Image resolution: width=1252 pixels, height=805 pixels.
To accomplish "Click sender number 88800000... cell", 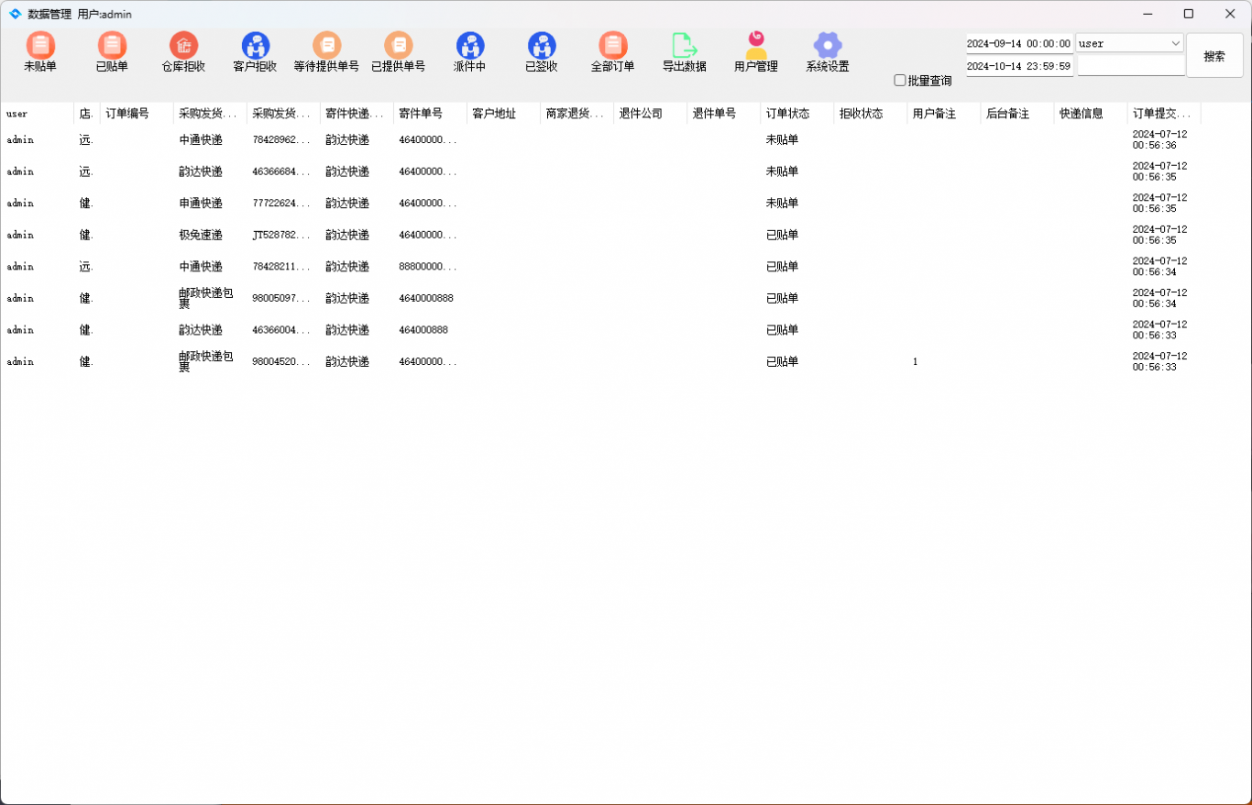I will 428,266.
